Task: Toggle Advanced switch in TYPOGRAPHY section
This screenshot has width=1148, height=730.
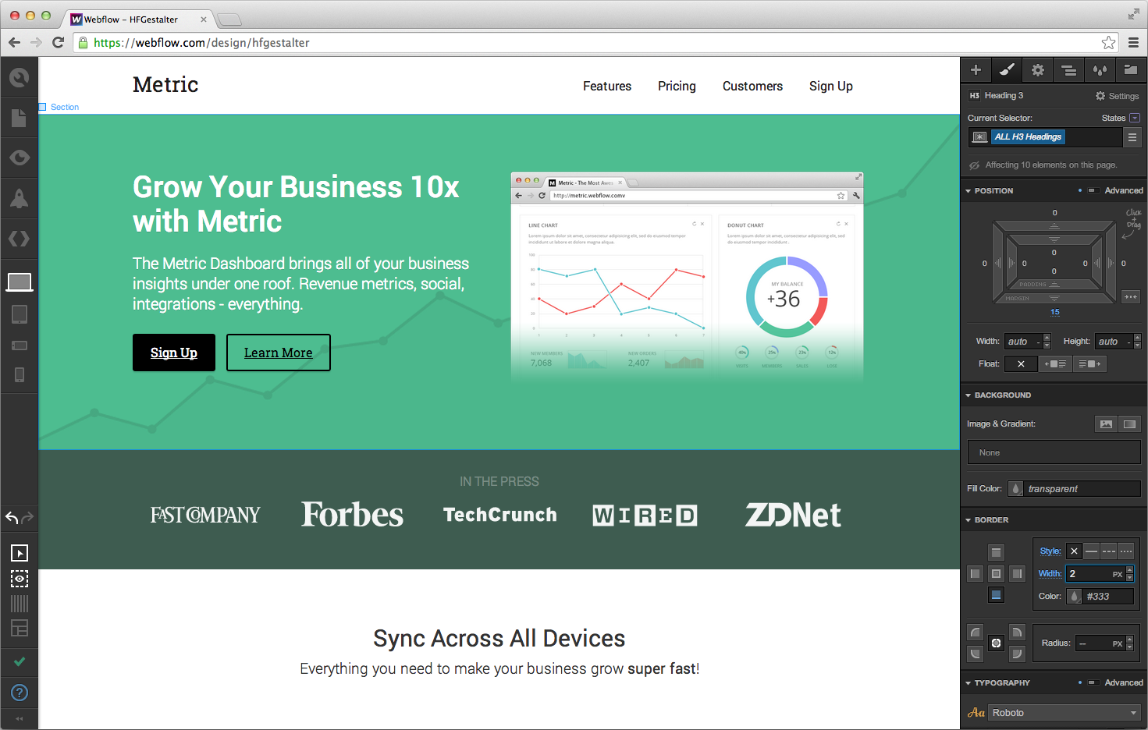Action: [1093, 682]
